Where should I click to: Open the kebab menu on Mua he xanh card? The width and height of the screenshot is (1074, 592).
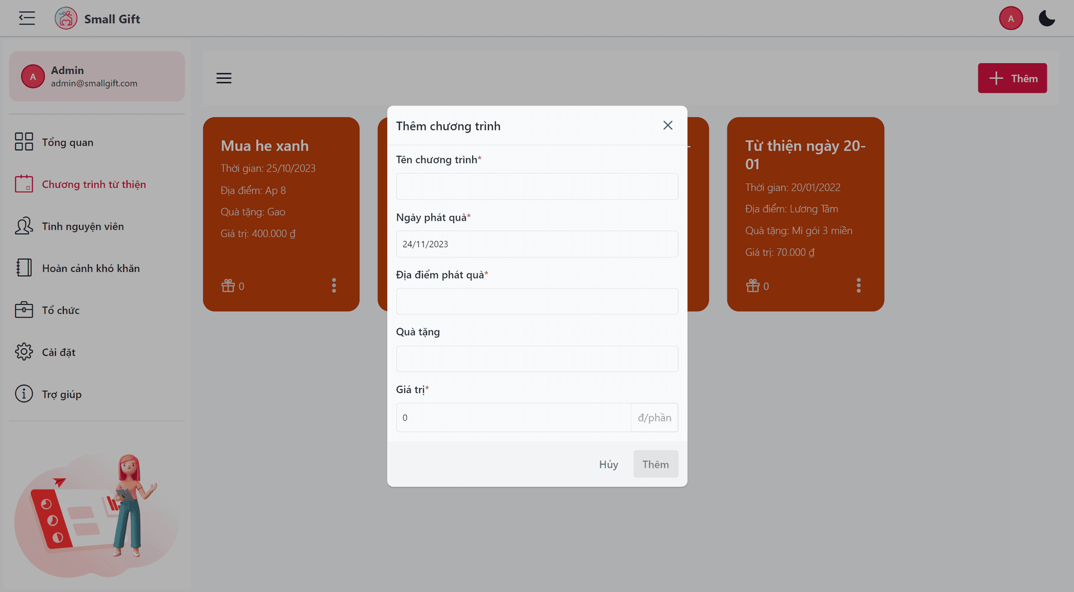(x=333, y=286)
